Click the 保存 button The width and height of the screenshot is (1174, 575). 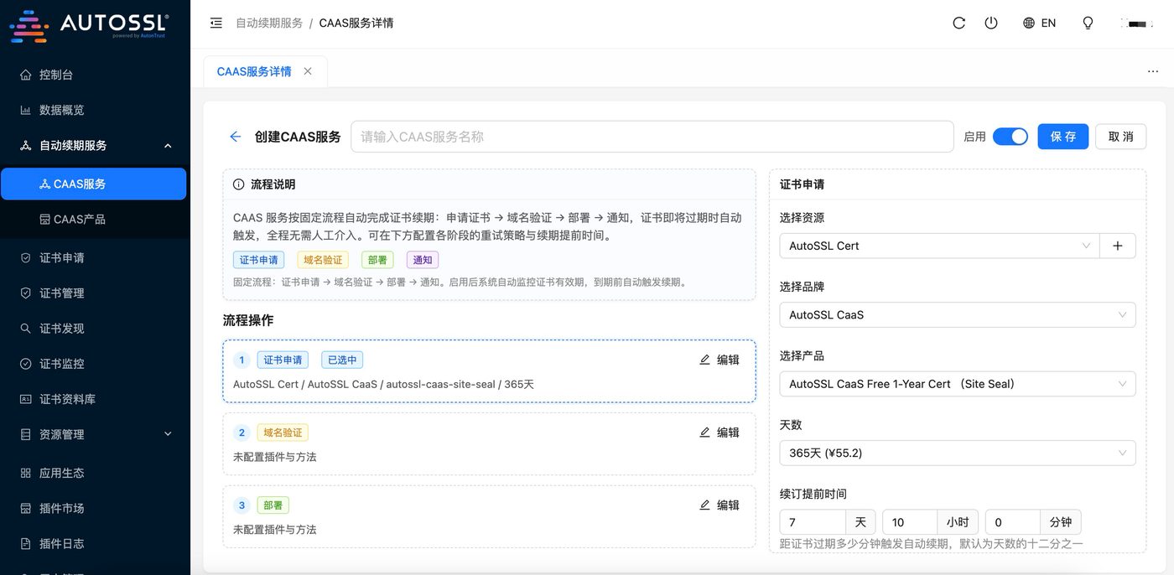(x=1063, y=137)
